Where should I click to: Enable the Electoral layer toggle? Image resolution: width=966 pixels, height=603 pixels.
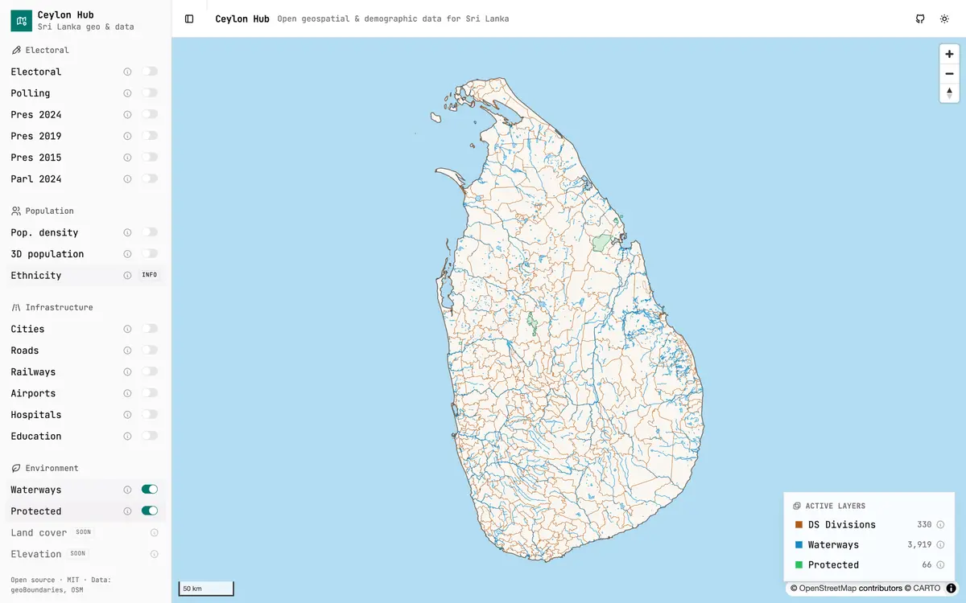click(x=150, y=72)
